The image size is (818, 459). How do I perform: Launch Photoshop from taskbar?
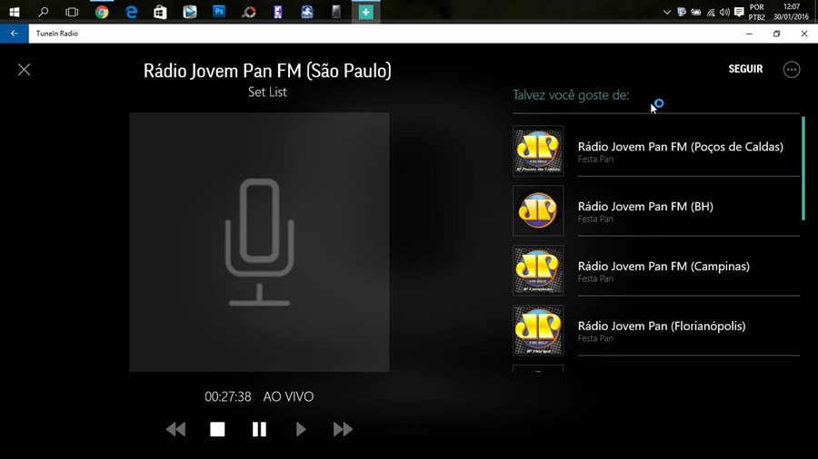[219, 12]
